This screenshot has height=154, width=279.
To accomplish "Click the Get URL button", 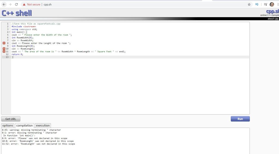I will pos(11,119).
